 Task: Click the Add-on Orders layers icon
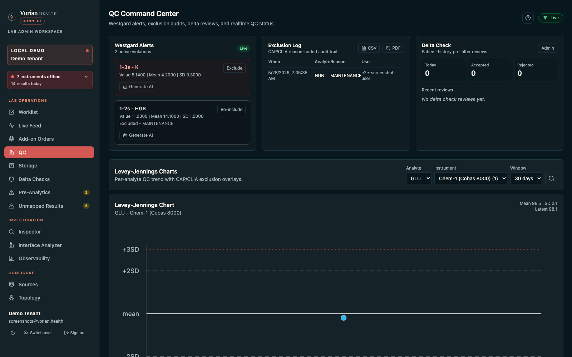click(11, 139)
